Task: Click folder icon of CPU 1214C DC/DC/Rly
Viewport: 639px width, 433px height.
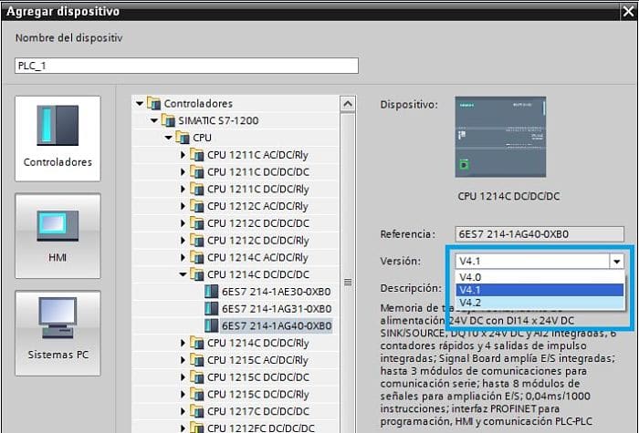Action: [x=197, y=343]
